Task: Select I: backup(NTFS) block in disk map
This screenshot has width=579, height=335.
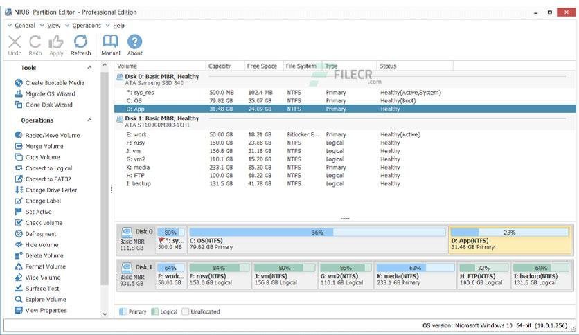Action: tap(542, 275)
